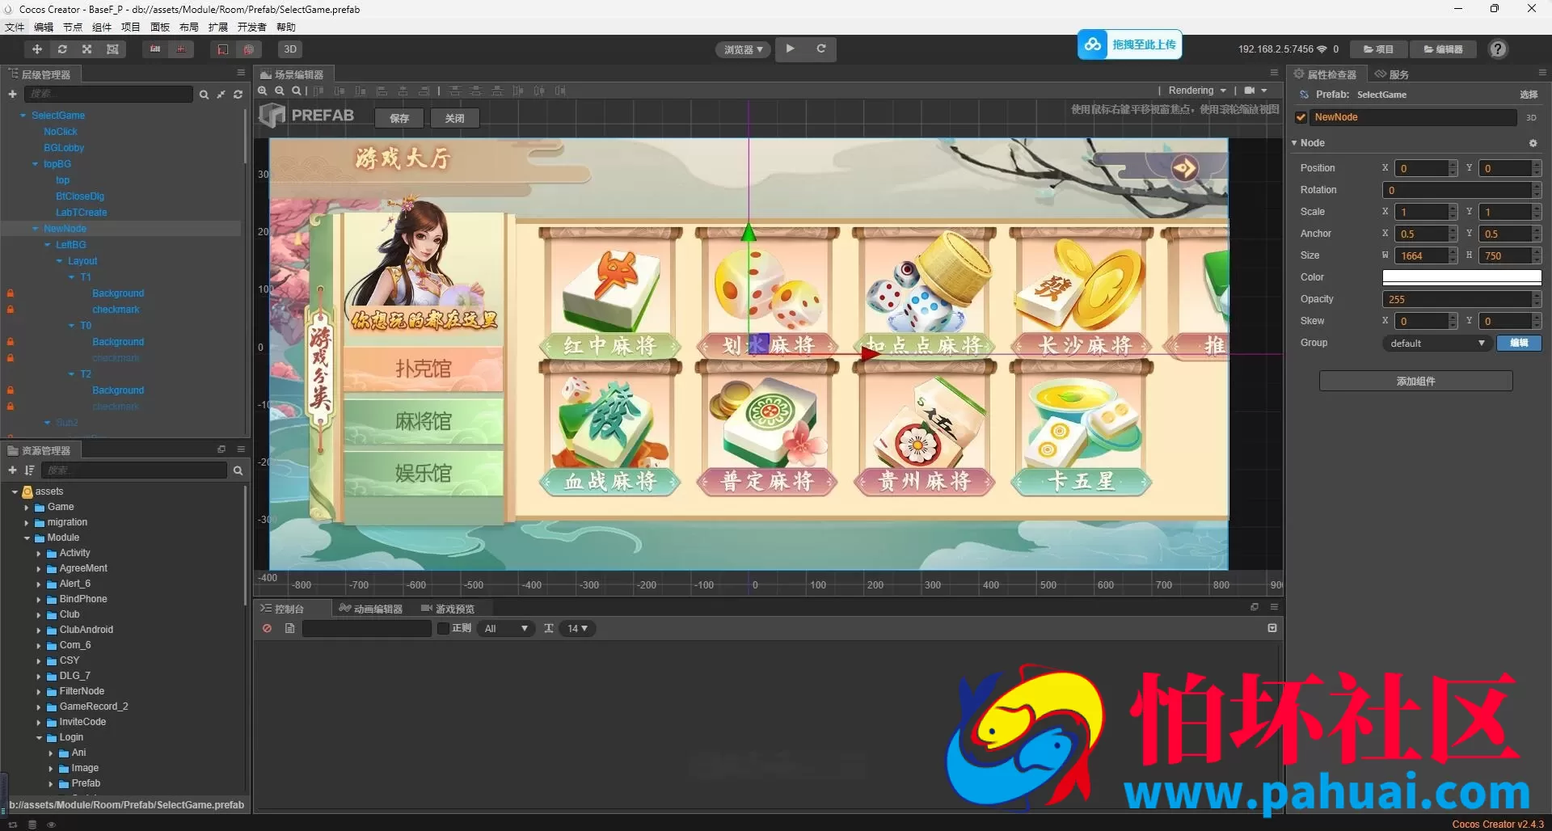Create new asset with plus icon
The width and height of the screenshot is (1552, 831).
[12, 470]
